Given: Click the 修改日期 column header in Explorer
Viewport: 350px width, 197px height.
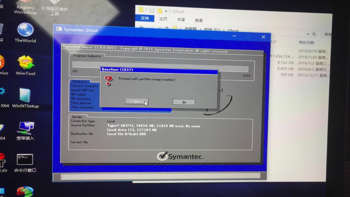Looking at the screenshot, I should [x=306, y=42].
